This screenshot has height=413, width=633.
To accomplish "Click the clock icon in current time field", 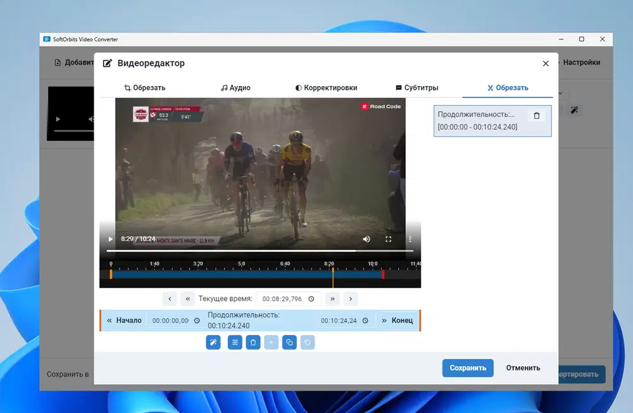I will click(x=311, y=299).
